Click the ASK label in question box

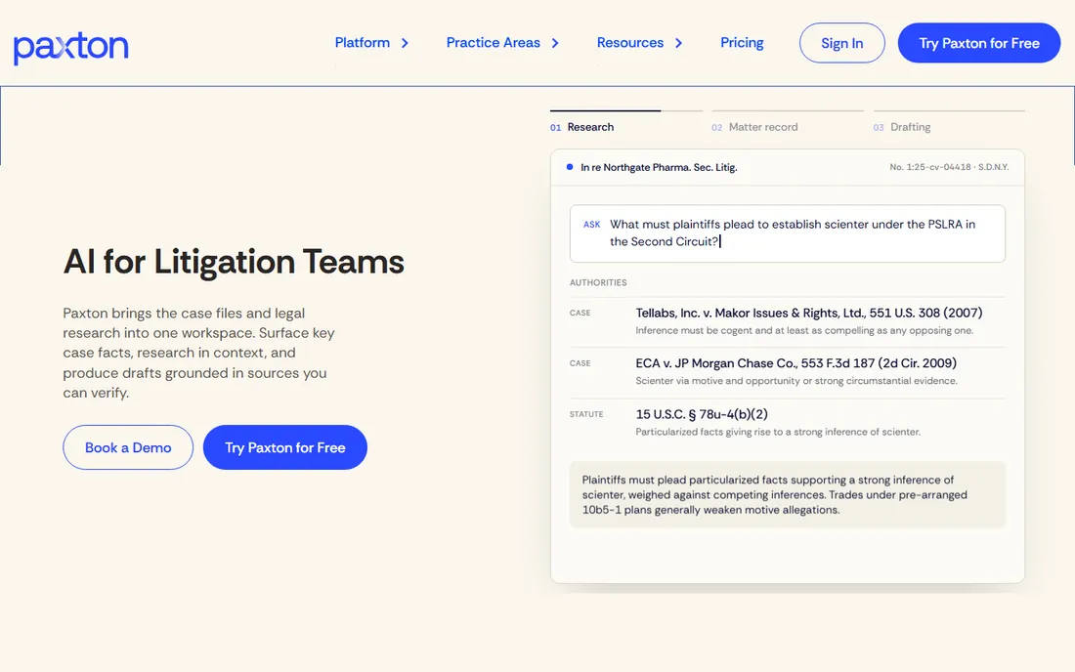(x=591, y=225)
